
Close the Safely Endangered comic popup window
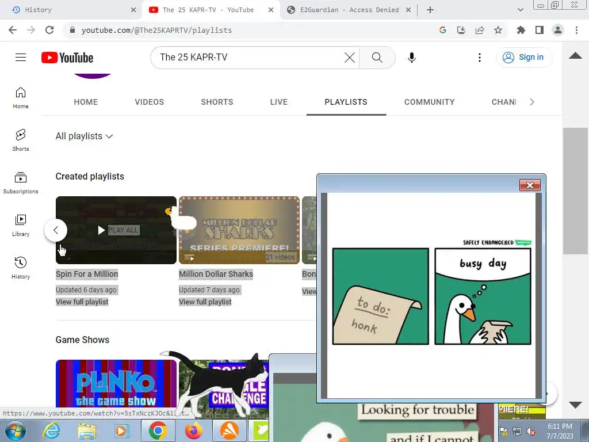[x=530, y=185]
